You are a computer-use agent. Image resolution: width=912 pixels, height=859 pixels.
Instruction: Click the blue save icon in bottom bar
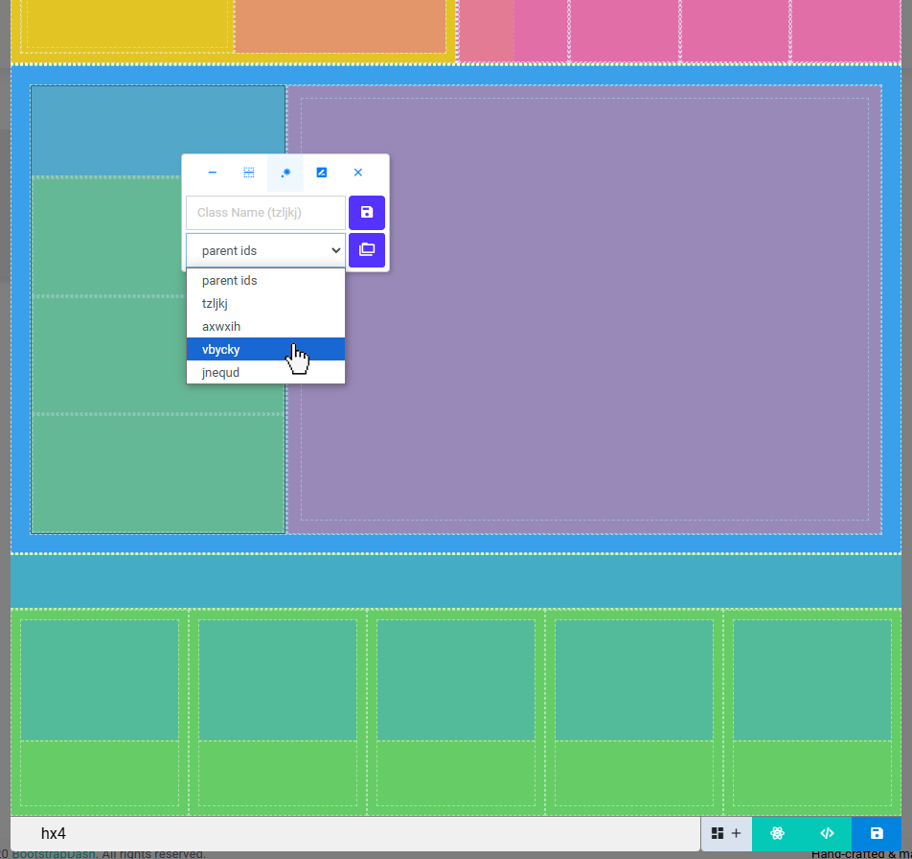[x=877, y=833]
